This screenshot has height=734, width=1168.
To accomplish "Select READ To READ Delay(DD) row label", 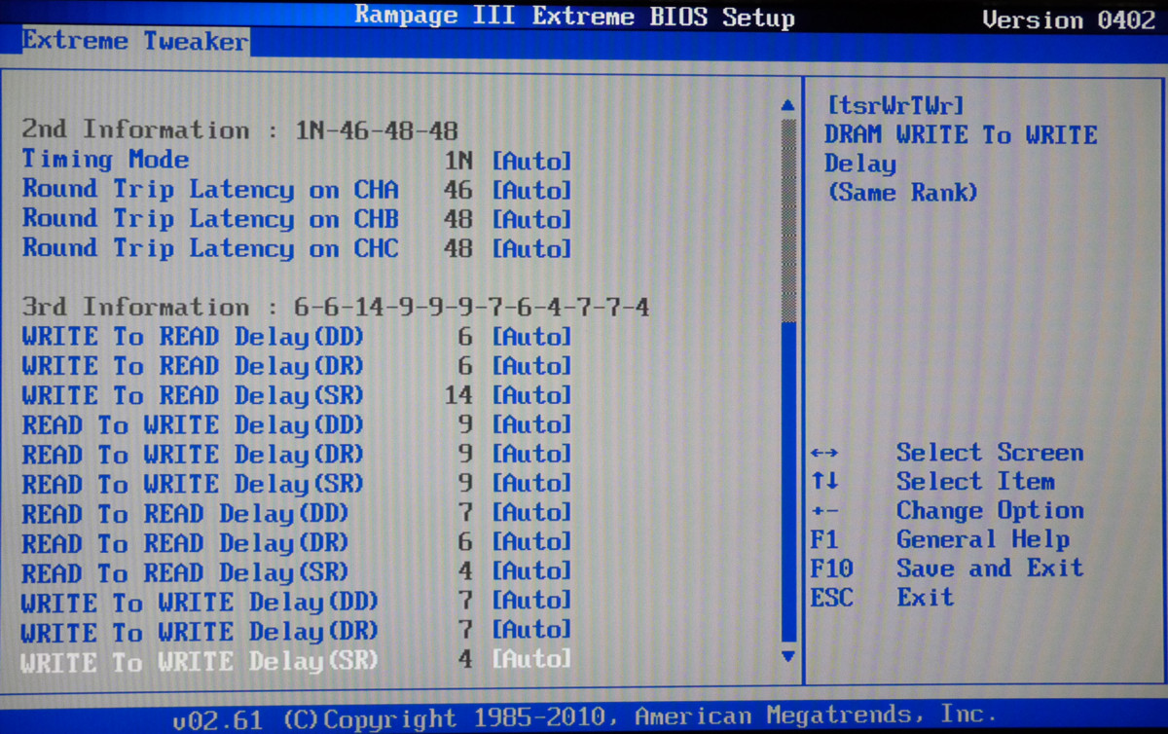I will point(185,513).
